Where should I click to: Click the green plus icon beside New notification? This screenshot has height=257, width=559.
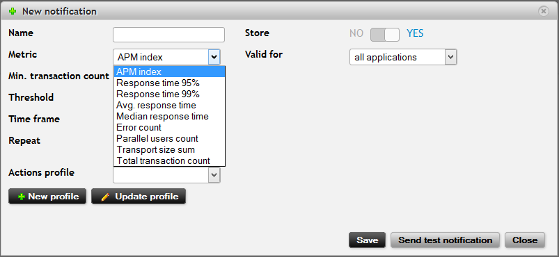[13, 11]
